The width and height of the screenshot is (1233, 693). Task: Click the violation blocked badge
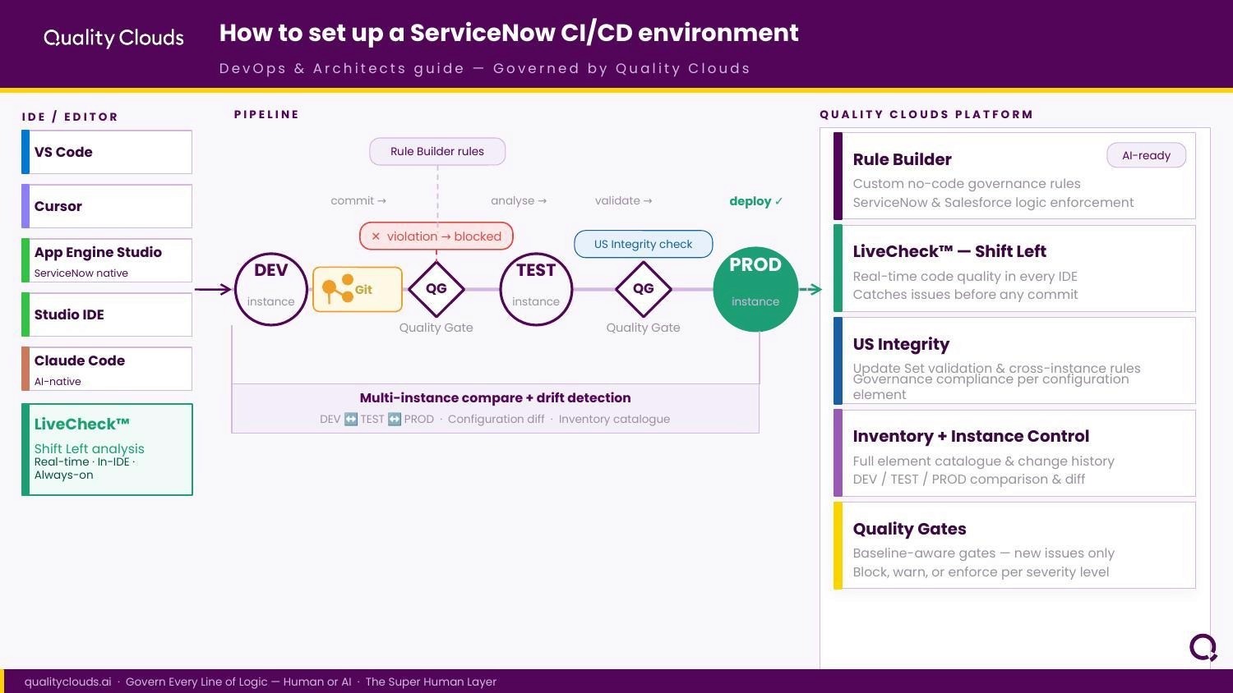pyautogui.click(x=436, y=236)
